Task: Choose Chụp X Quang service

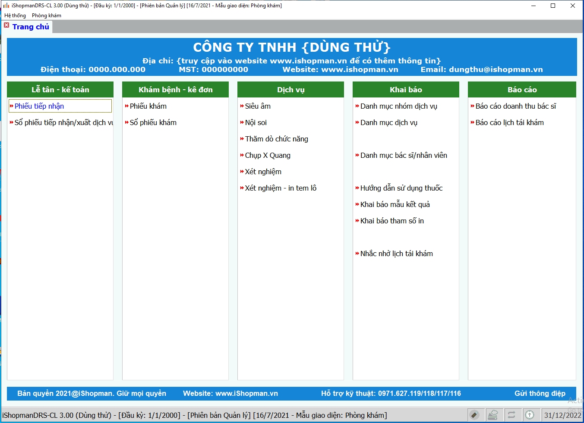Action: point(268,155)
